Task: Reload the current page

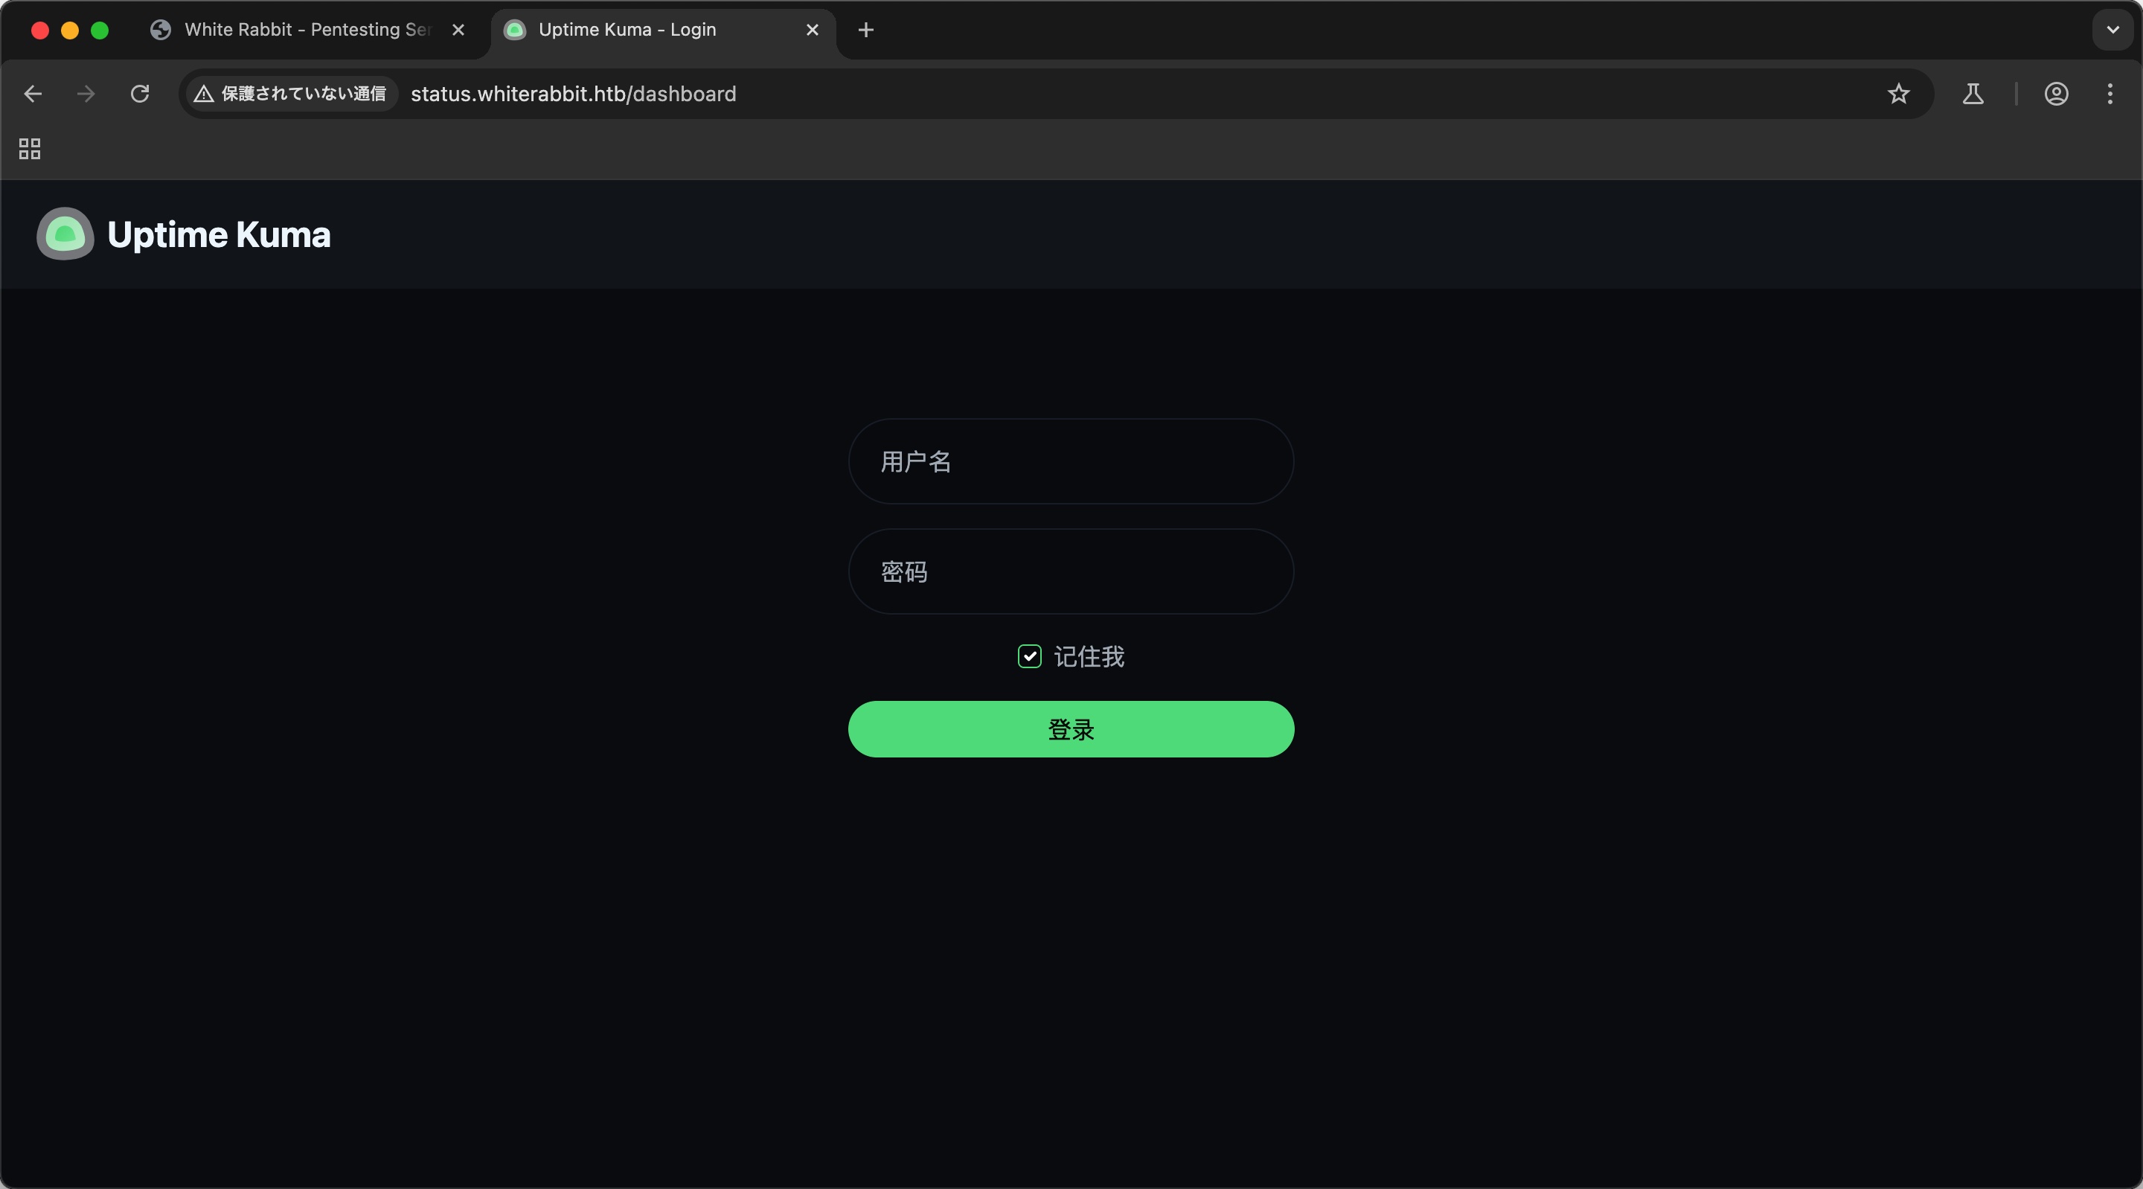Action: pyautogui.click(x=140, y=94)
